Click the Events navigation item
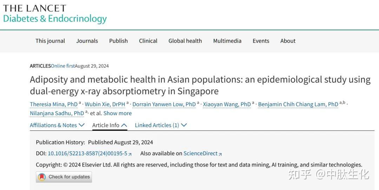The height and width of the screenshot is (190, 379). 261,41
